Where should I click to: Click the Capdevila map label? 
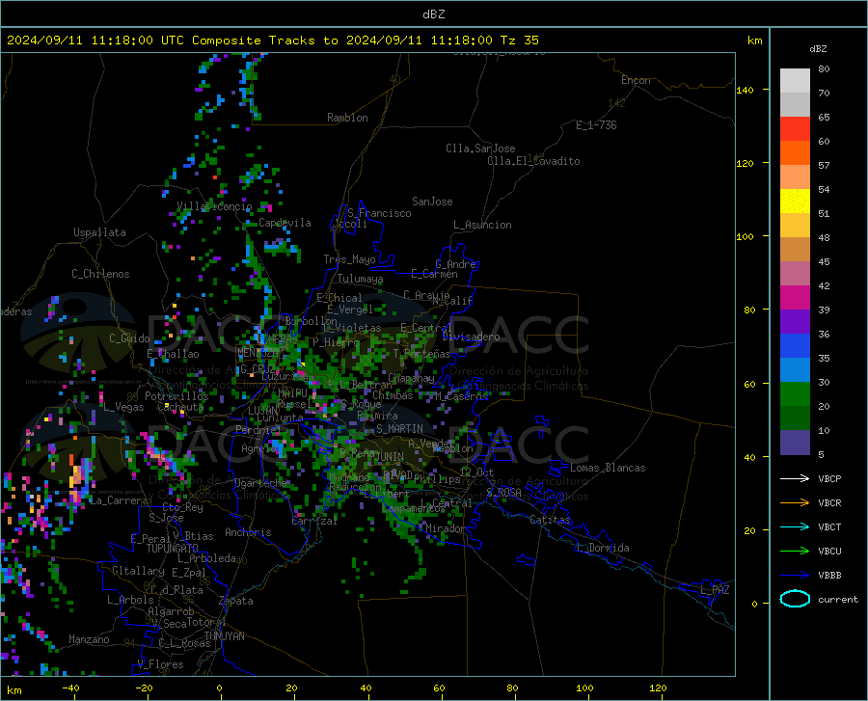285,223
